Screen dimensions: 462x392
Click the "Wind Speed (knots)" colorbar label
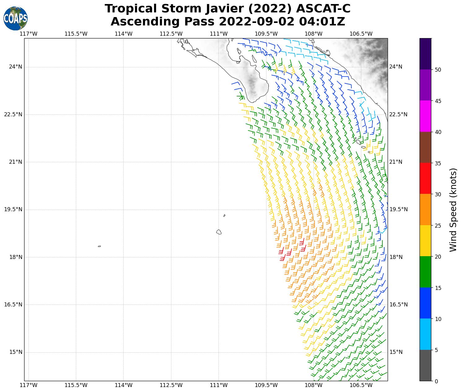453,210
